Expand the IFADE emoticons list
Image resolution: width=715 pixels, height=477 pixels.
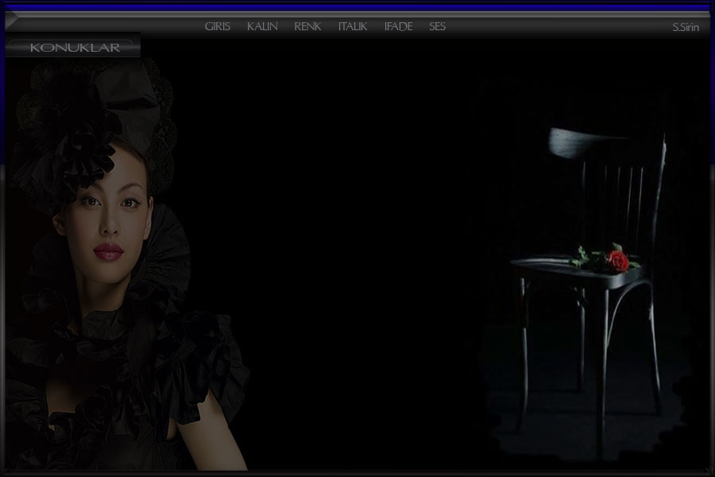click(398, 26)
